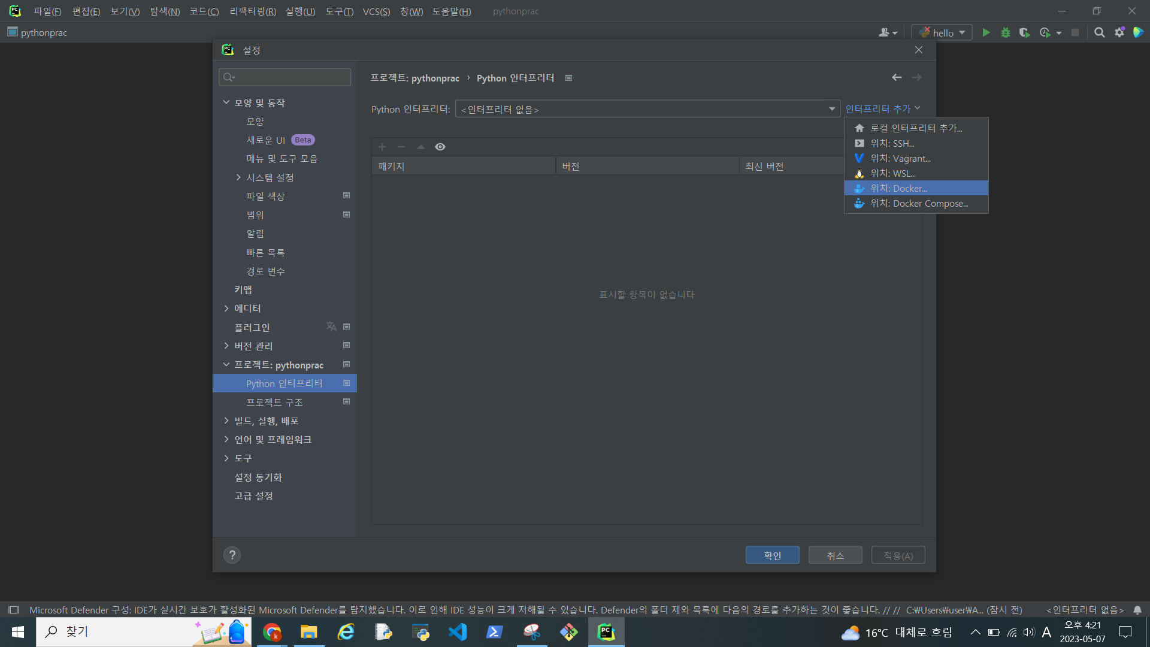Select the 위치: Vagrant menu entry
Screen dimensions: 1150x647
coord(916,158)
